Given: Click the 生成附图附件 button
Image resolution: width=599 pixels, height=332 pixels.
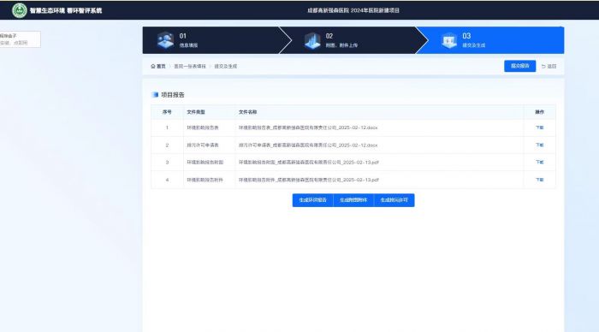Looking at the screenshot, I should (353, 200).
